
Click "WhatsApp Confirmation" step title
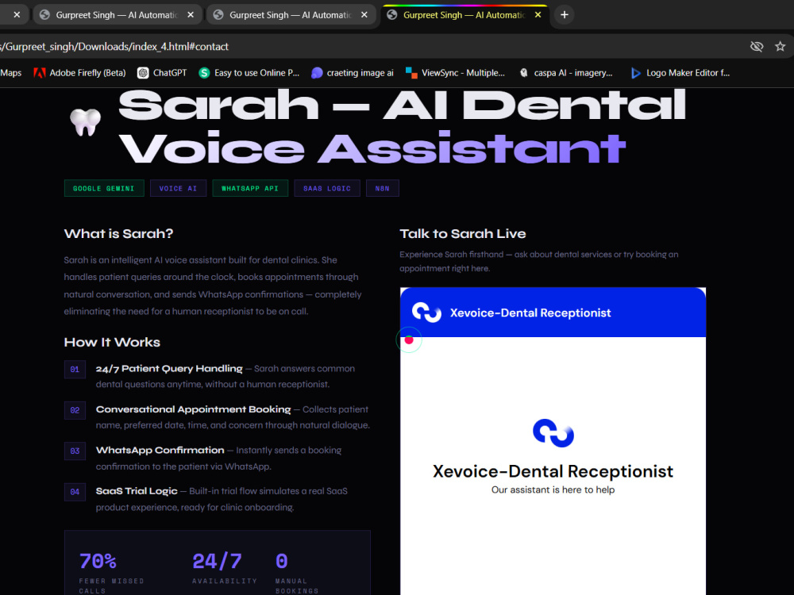coord(160,451)
